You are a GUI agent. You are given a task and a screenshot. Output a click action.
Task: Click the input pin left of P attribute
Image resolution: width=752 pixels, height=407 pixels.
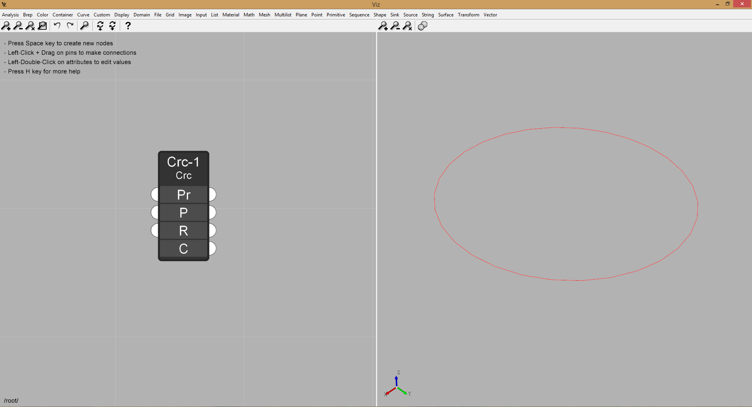(x=155, y=213)
